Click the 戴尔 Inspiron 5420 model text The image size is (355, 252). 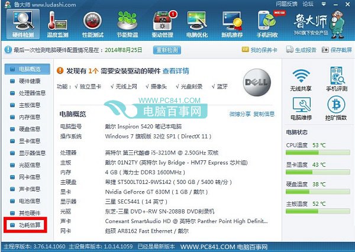[x=143, y=127]
